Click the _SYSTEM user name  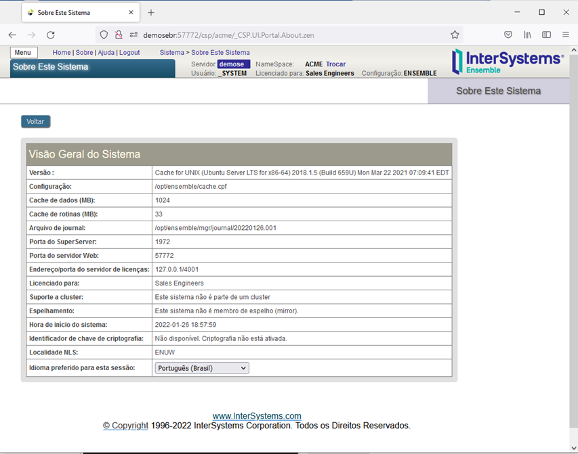click(x=232, y=73)
